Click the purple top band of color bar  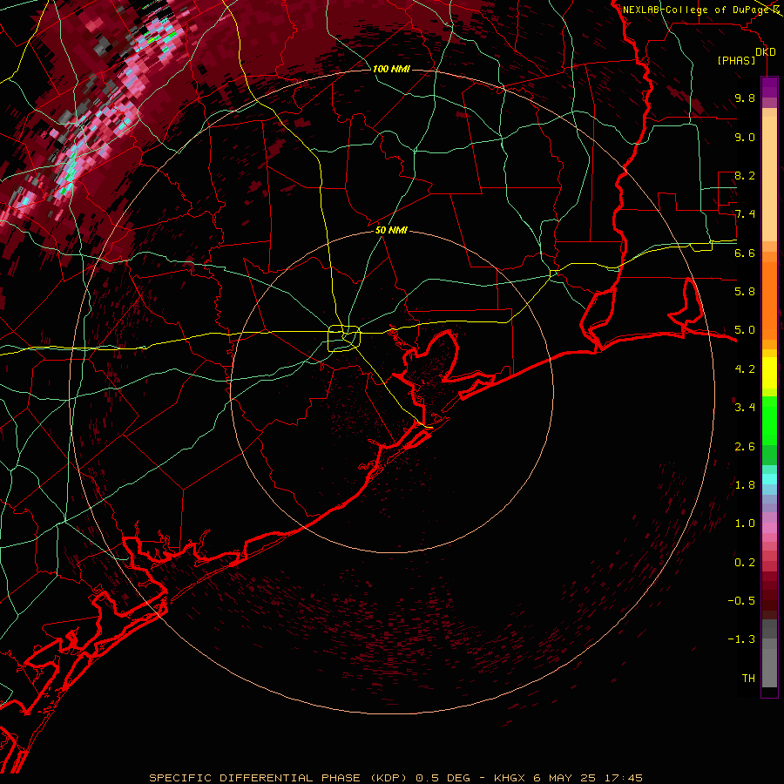point(769,87)
